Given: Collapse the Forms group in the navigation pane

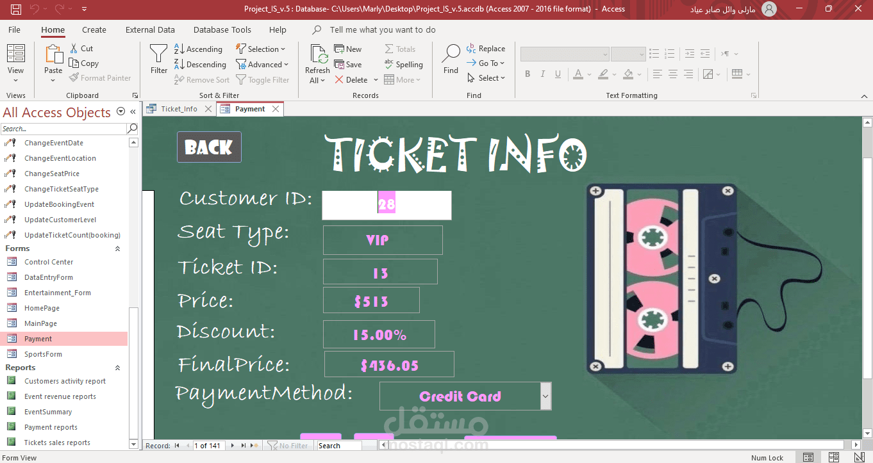Looking at the screenshot, I should tap(117, 248).
